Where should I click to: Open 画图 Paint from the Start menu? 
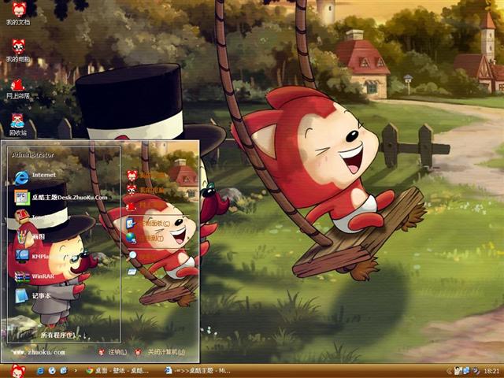(x=31, y=237)
